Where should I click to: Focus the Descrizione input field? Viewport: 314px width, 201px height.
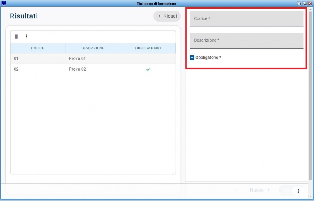(x=246, y=41)
